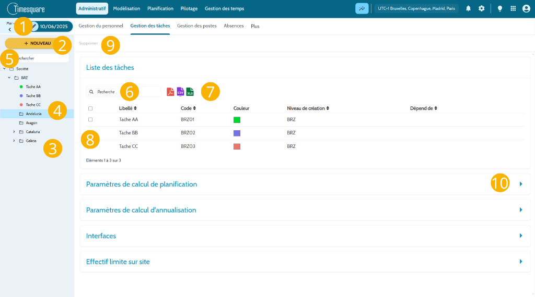535x297 pixels.
Task: Click the purple Tache BB color swatch
Action: (x=237, y=133)
